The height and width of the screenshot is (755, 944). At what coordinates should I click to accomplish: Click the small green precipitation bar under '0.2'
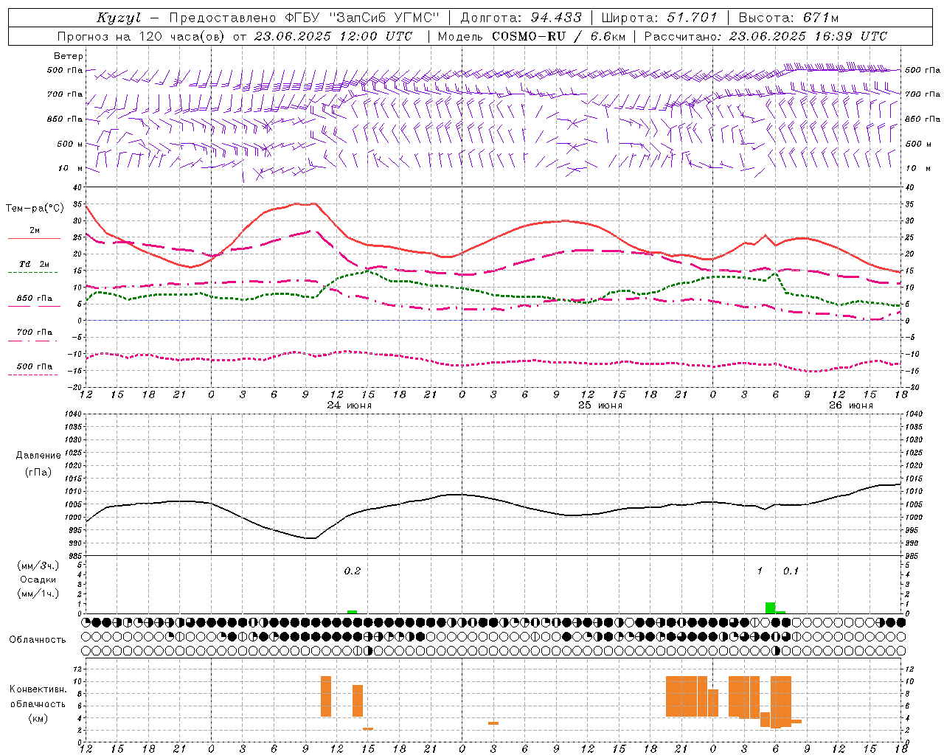[352, 611]
